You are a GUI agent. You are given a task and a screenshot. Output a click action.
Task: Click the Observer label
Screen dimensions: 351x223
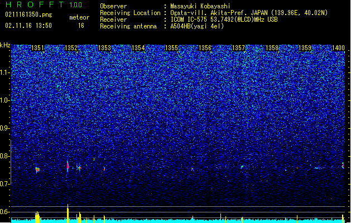[113, 6]
